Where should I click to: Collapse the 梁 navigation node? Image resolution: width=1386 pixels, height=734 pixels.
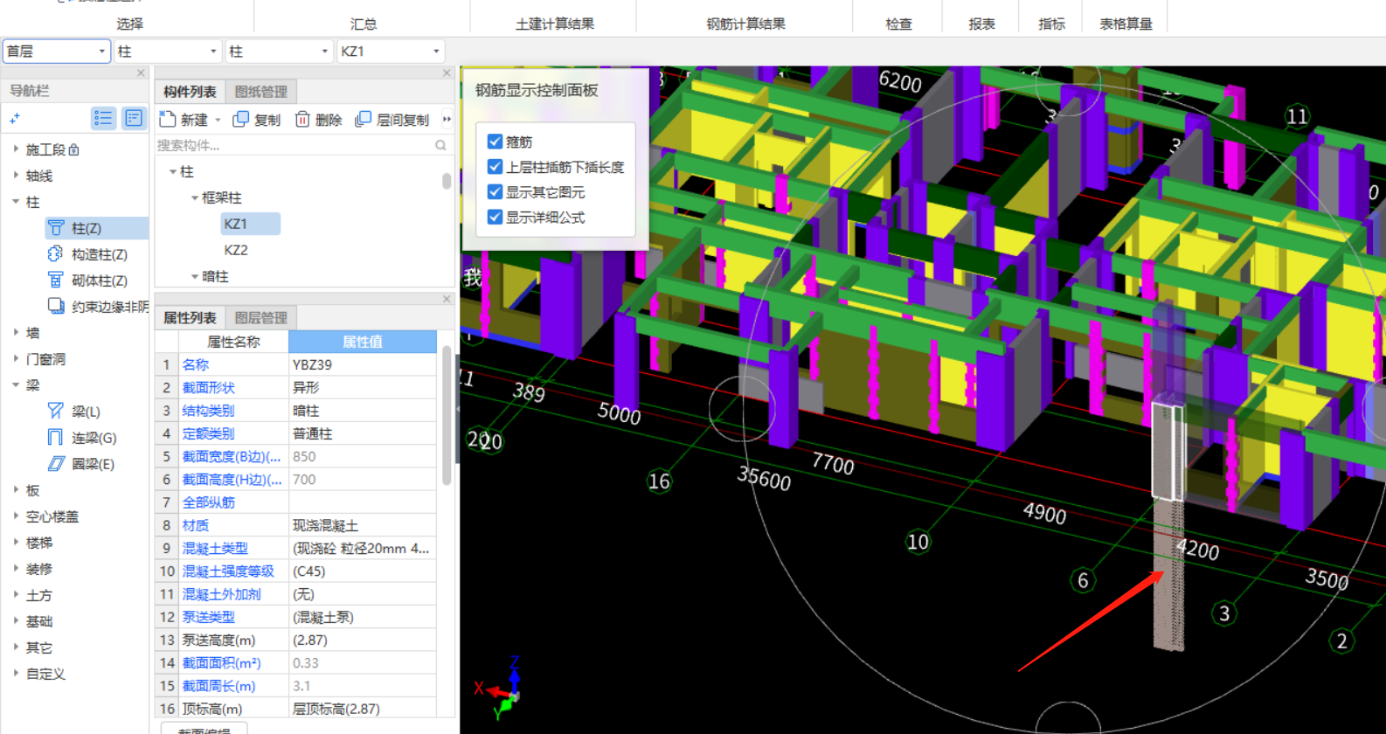pyautogui.click(x=16, y=385)
